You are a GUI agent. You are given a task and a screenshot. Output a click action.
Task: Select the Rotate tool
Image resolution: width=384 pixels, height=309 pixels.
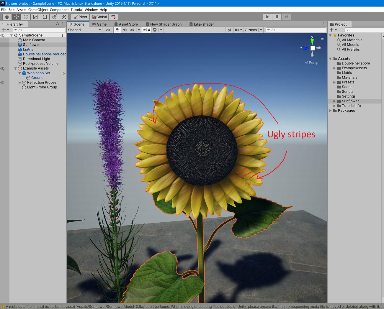[26, 17]
